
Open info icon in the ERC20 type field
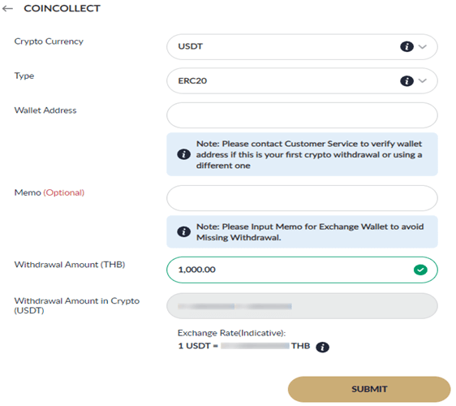pos(407,81)
